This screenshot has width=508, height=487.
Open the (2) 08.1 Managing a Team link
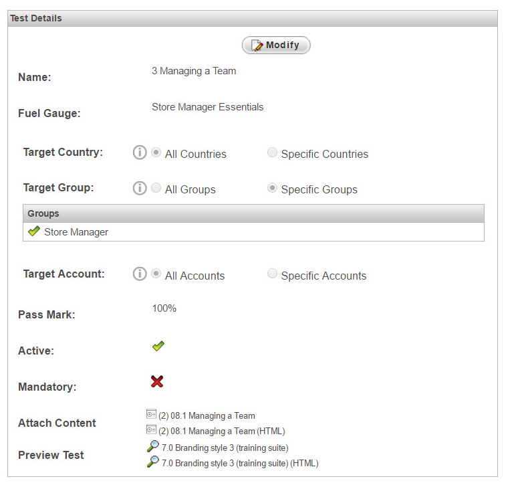point(207,415)
